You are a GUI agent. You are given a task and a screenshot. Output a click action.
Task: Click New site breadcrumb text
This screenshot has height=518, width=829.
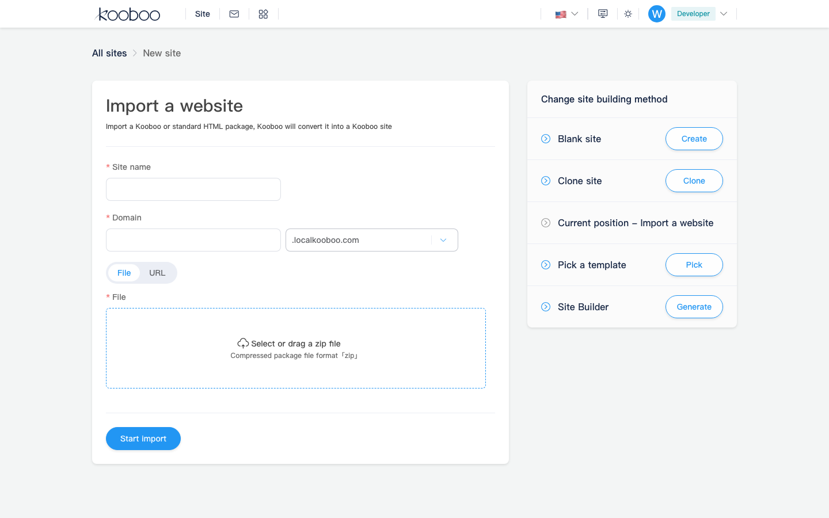click(162, 53)
